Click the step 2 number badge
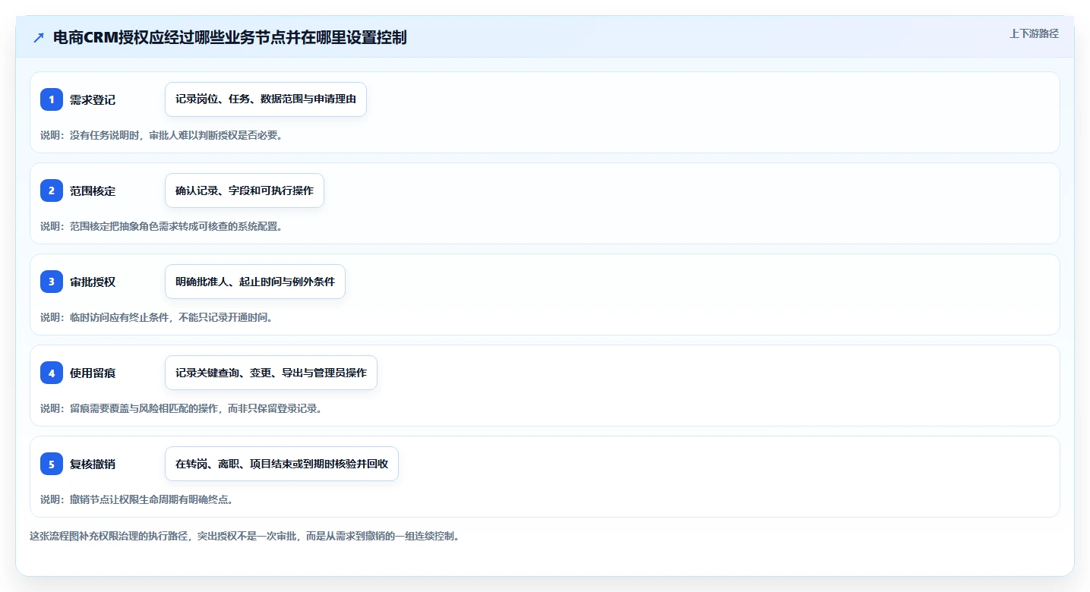The width and height of the screenshot is (1090, 592). (x=52, y=191)
